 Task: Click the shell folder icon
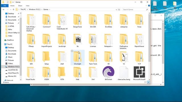click(x=62, y=57)
